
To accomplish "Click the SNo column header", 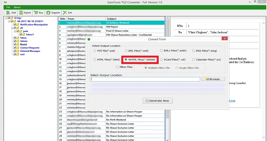I will coord(63,19).
